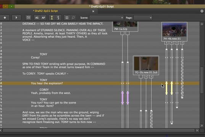Select the dialogue line "Corey!"
The height and width of the screenshot is (137, 205).
pyautogui.click(x=35, y=57)
